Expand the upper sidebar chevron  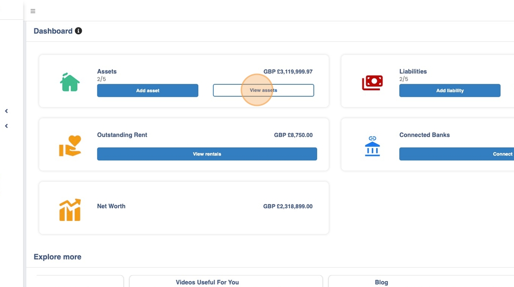tap(6, 111)
